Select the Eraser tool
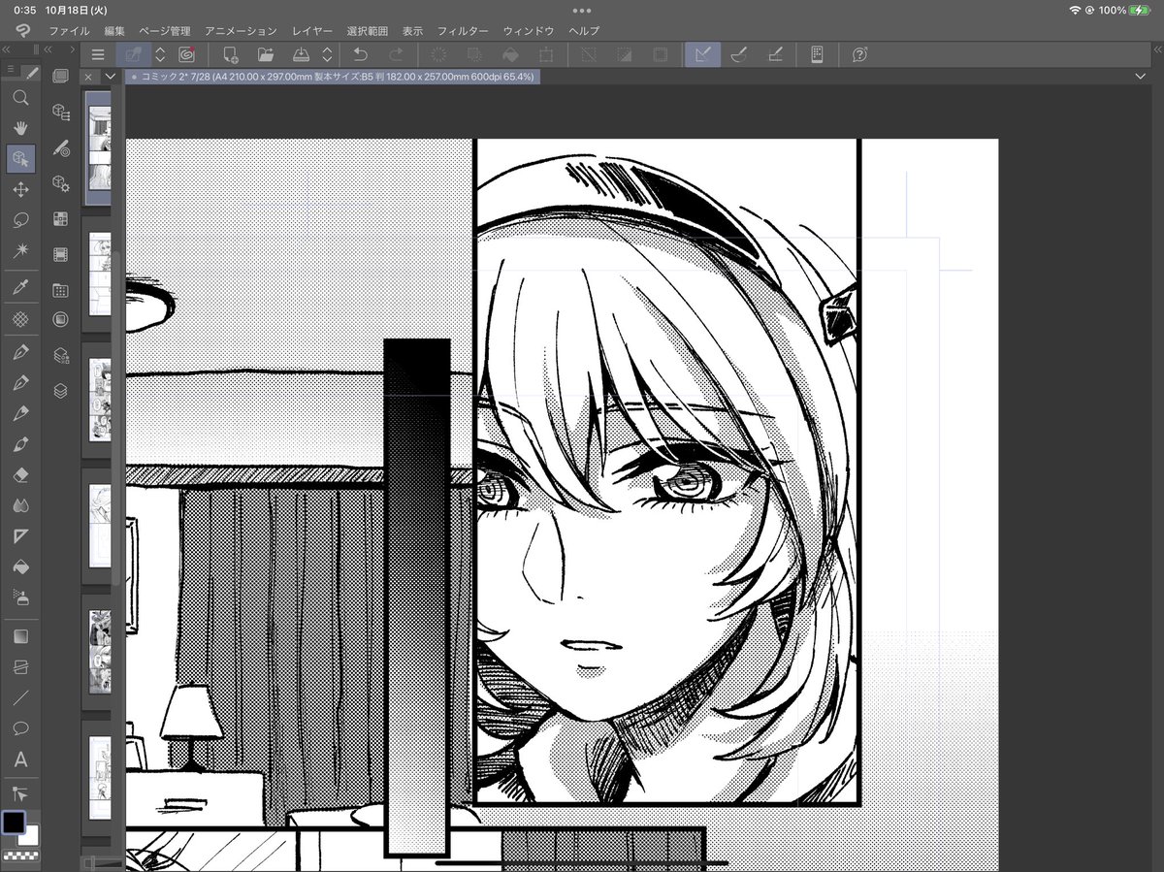Viewport: 1164px width, 872px height. click(20, 474)
